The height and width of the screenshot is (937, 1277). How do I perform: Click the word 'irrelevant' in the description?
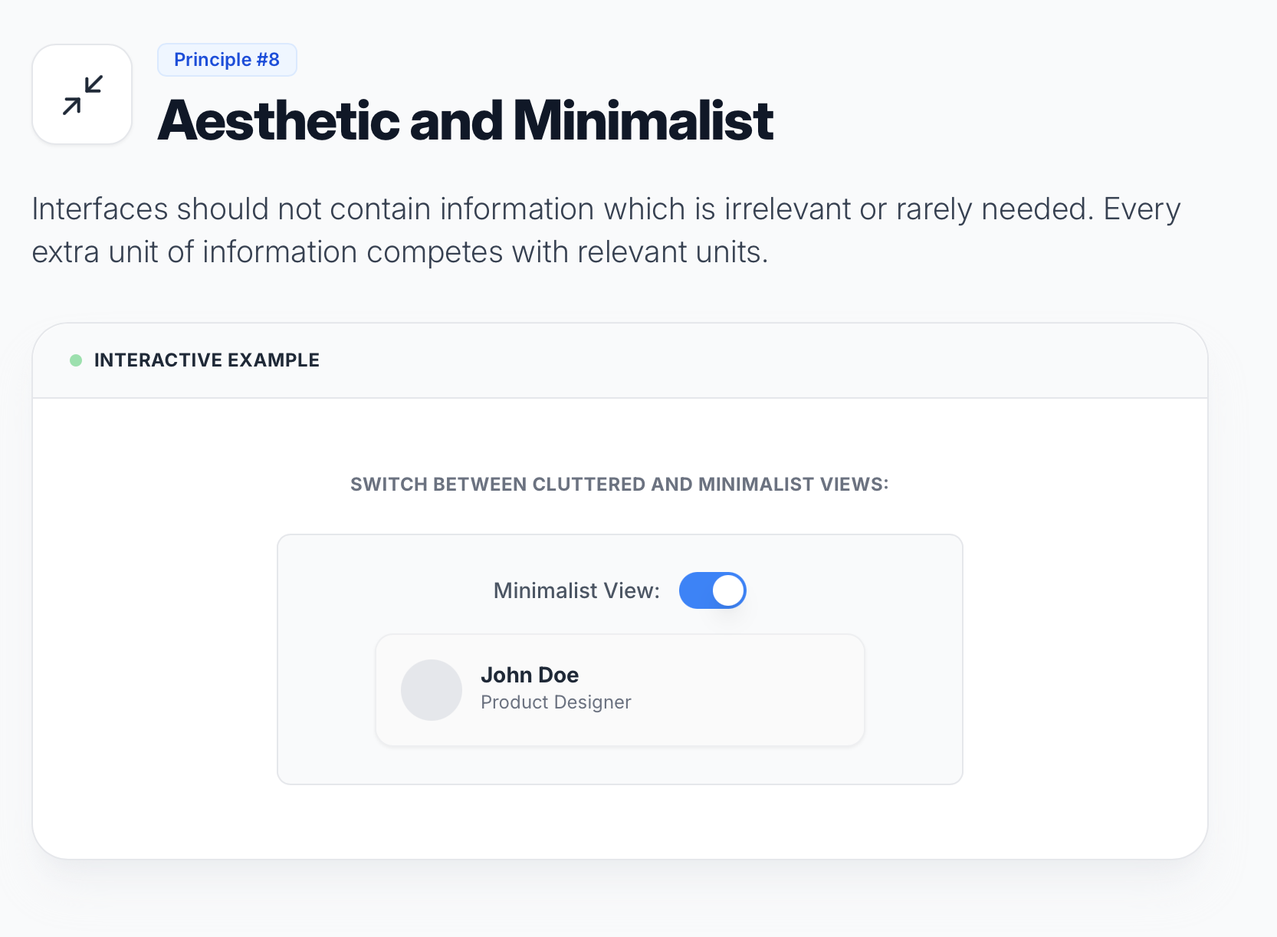point(787,209)
